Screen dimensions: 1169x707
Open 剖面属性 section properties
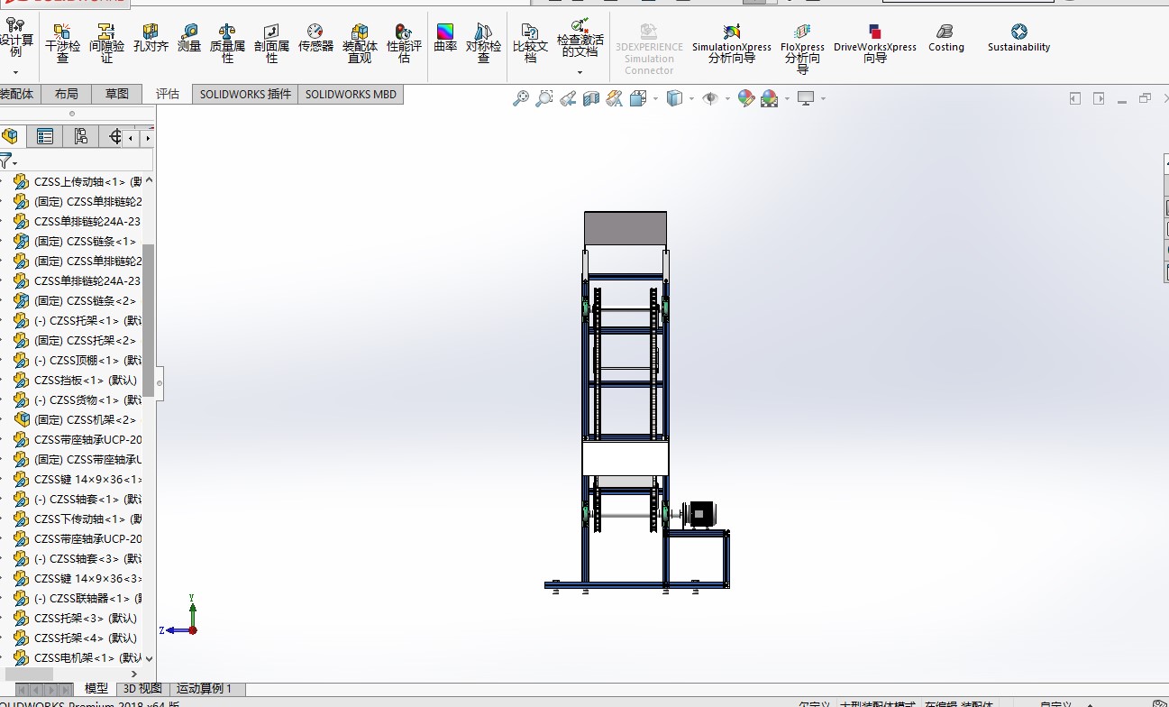pos(271,43)
